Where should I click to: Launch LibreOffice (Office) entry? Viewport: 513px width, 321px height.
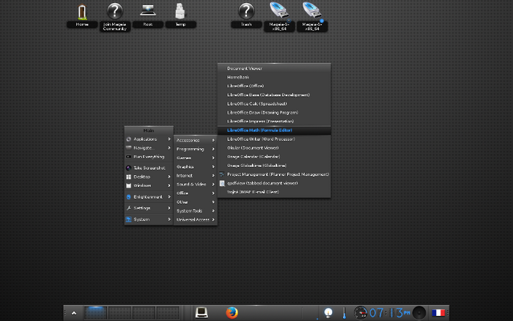[274, 86]
